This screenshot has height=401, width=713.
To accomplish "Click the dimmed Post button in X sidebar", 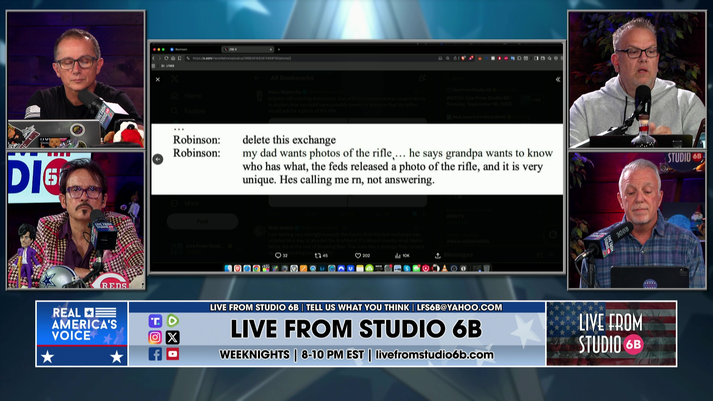I will point(202,221).
